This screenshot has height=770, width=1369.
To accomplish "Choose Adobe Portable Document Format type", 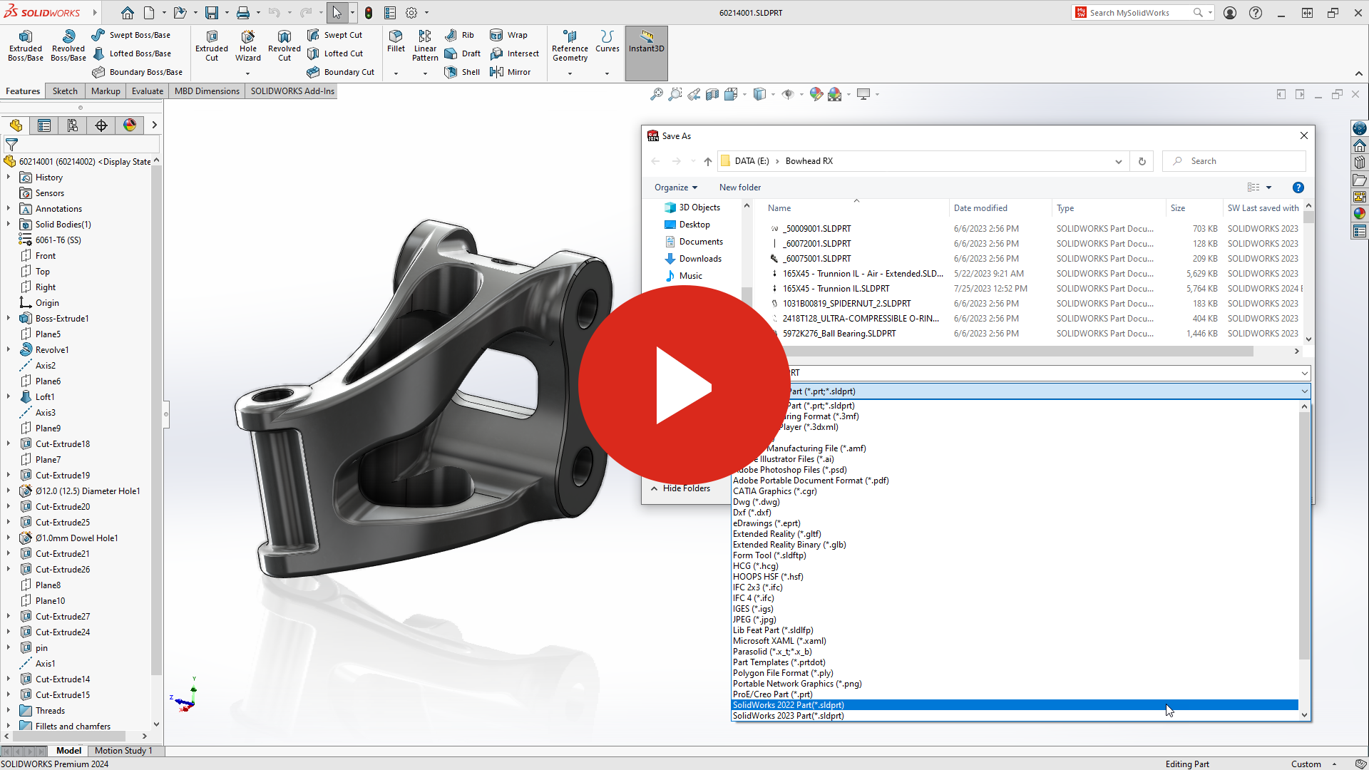I will 1015,481.
